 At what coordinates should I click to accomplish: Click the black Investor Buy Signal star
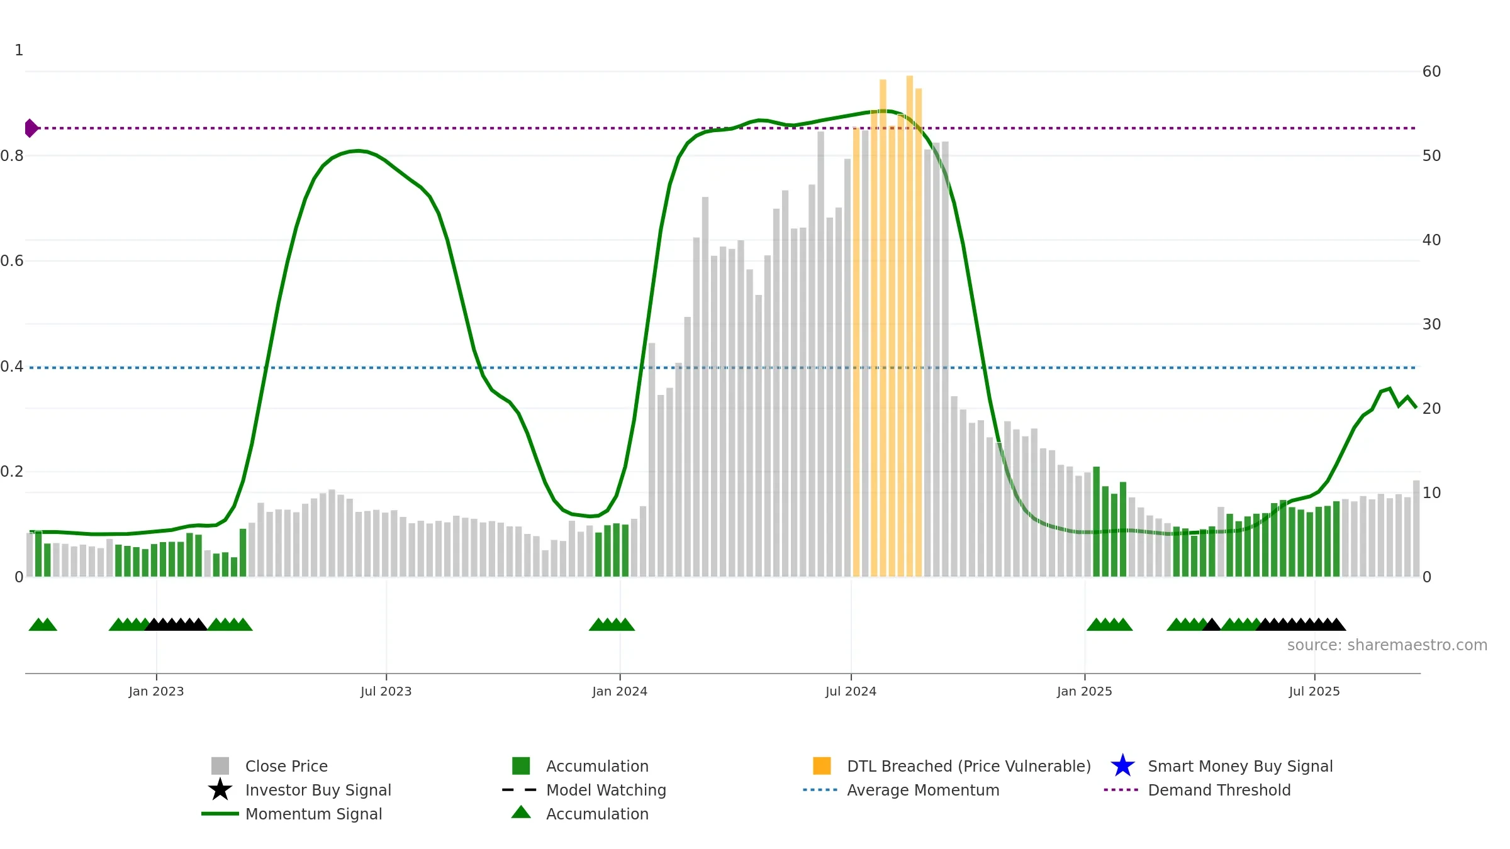(x=220, y=790)
